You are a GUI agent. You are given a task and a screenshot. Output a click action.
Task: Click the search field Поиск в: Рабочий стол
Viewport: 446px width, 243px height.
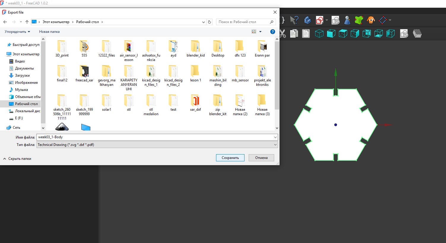click(246, 22)
